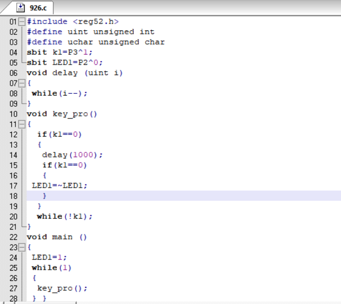Click the opening brace on line 16
Viewport: 341px width, 304px height.
[x=45, y=175]
